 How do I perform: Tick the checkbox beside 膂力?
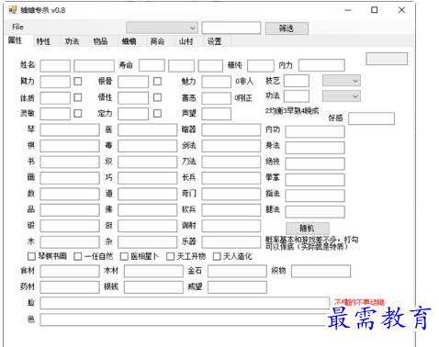[x=78, y=81]
